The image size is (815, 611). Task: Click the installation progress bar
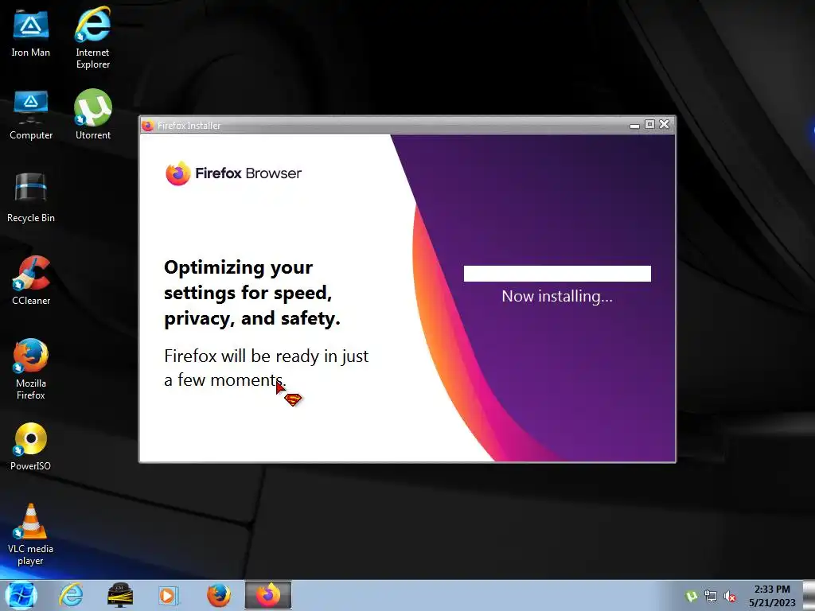tap(557, 274)
